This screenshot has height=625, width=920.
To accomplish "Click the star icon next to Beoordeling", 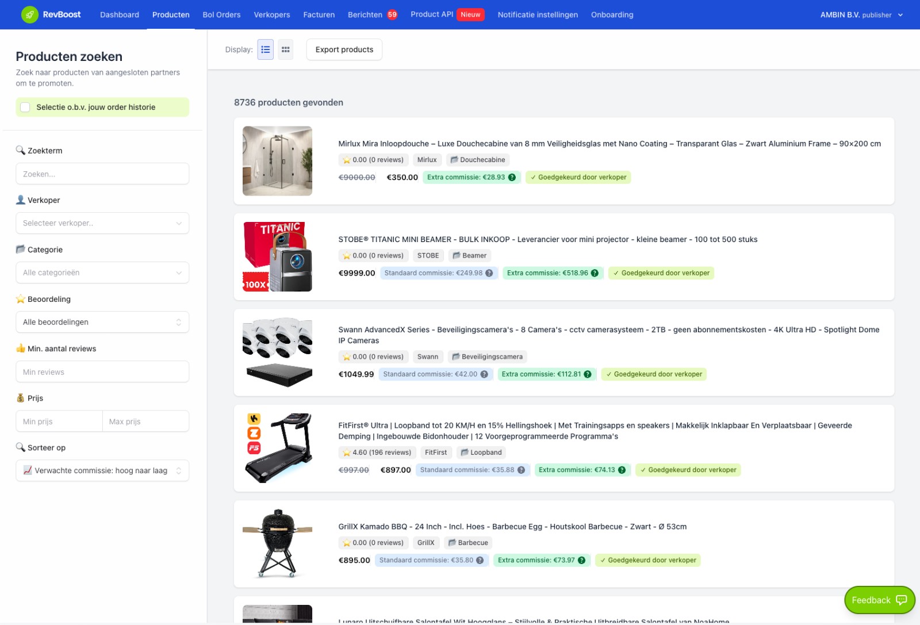I will [x=21, y=298].
